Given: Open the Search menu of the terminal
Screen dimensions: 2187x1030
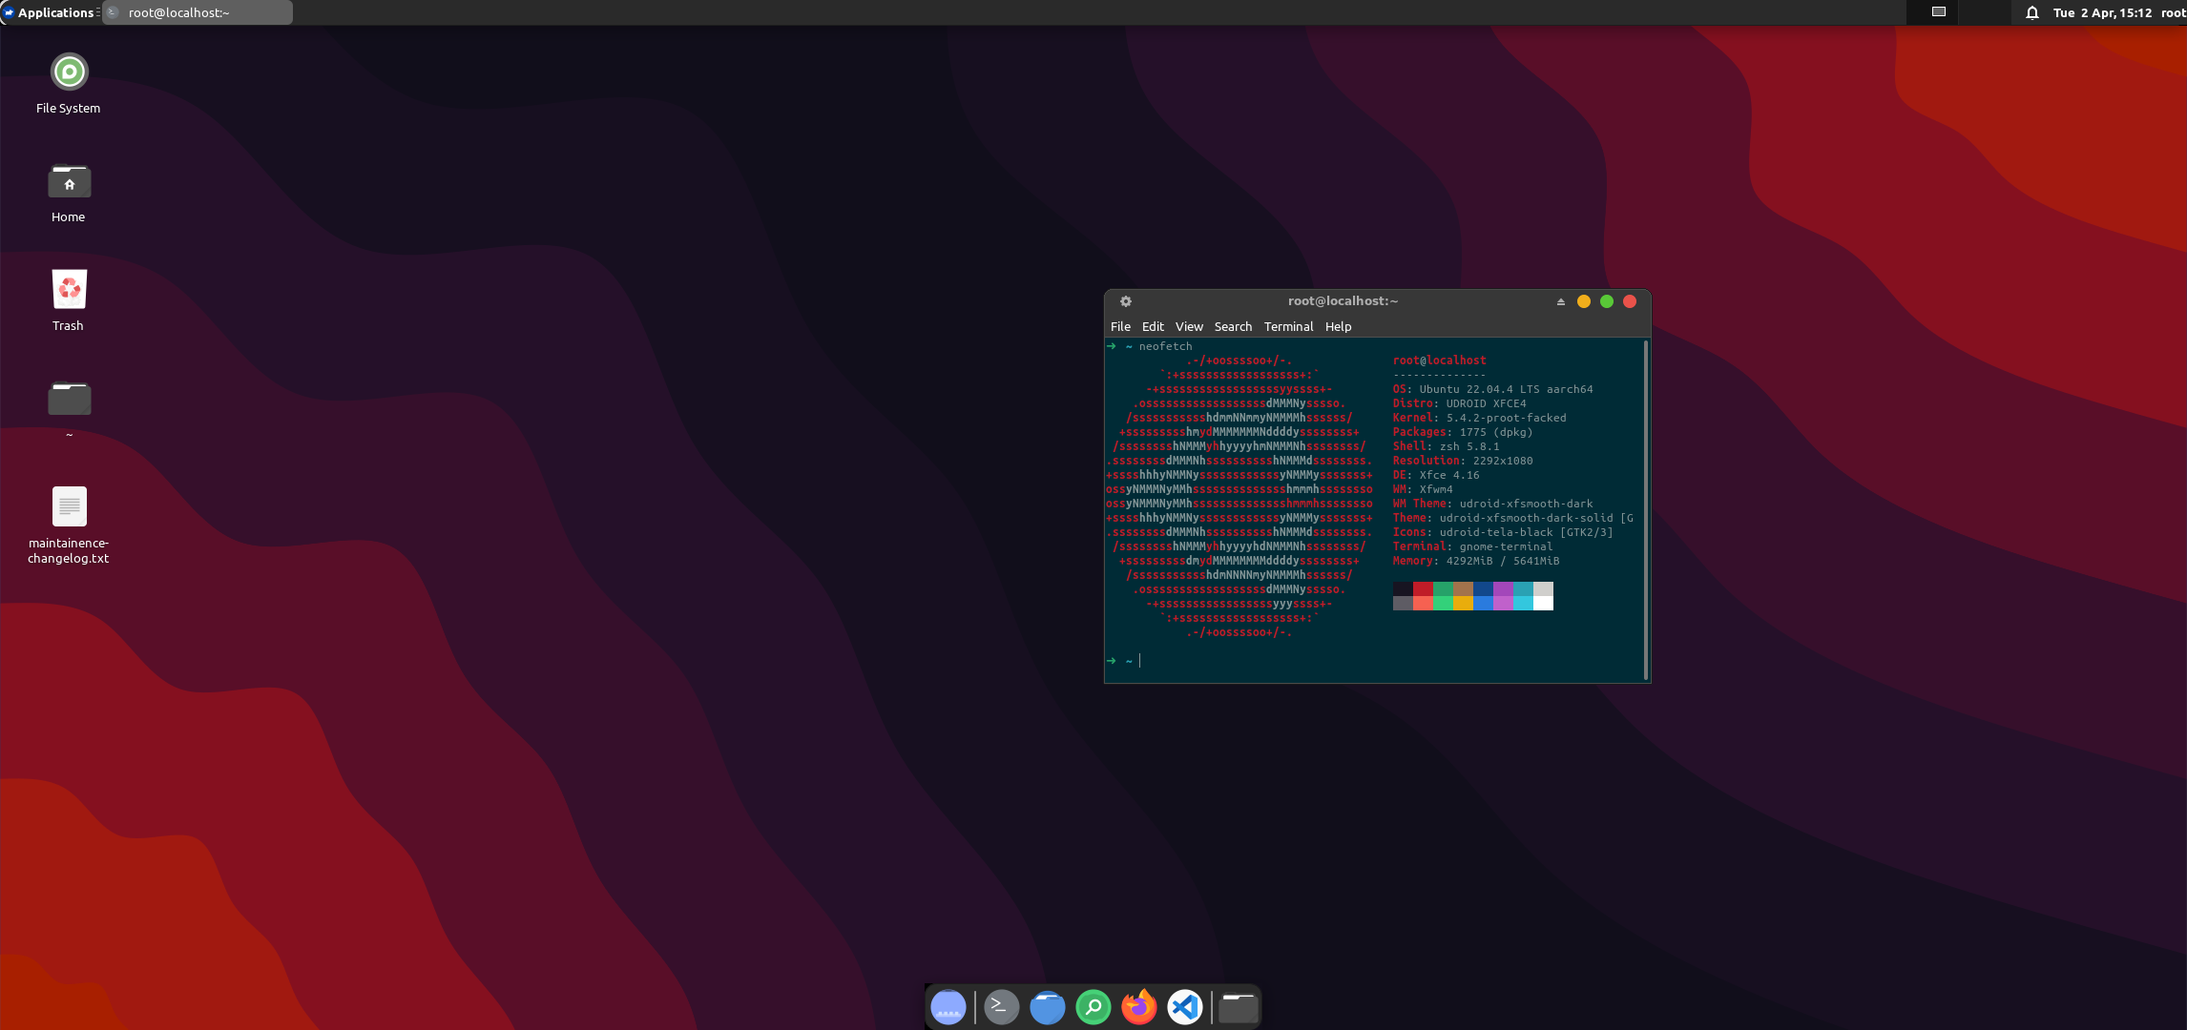Looking at the screenshot, I should pos(1233,326).
